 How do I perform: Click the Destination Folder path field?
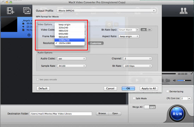point(61,114)
